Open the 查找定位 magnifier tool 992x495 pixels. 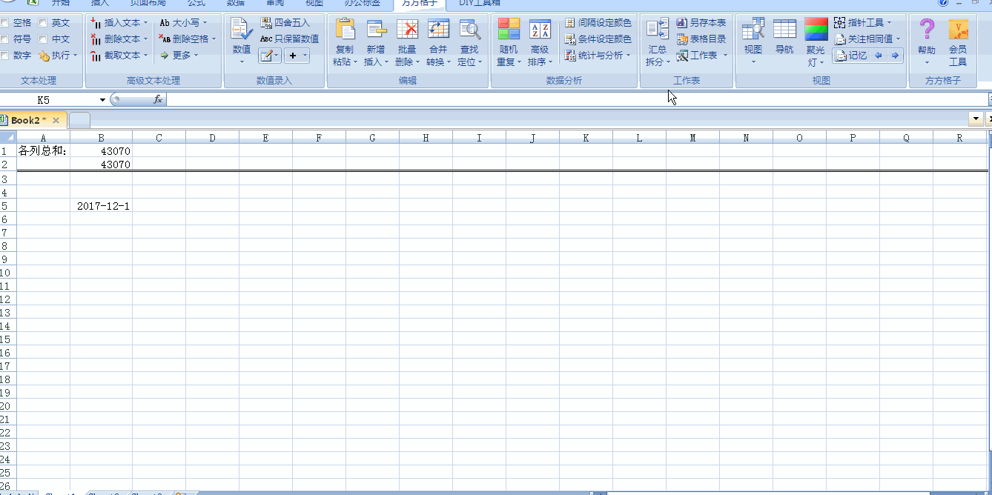(469, 30)
